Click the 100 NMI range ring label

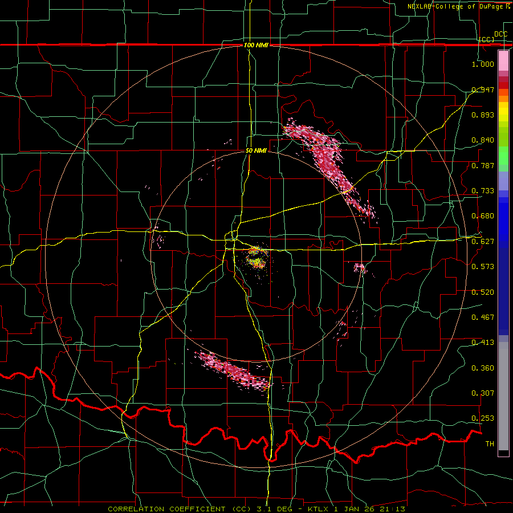pos(256,45)
